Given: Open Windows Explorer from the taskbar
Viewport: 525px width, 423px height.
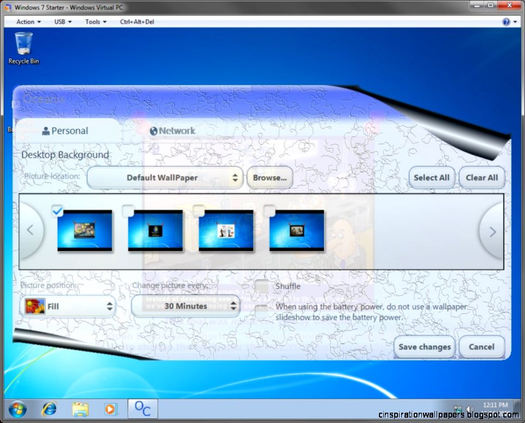Looking at the screenshot, I should 80,409.
